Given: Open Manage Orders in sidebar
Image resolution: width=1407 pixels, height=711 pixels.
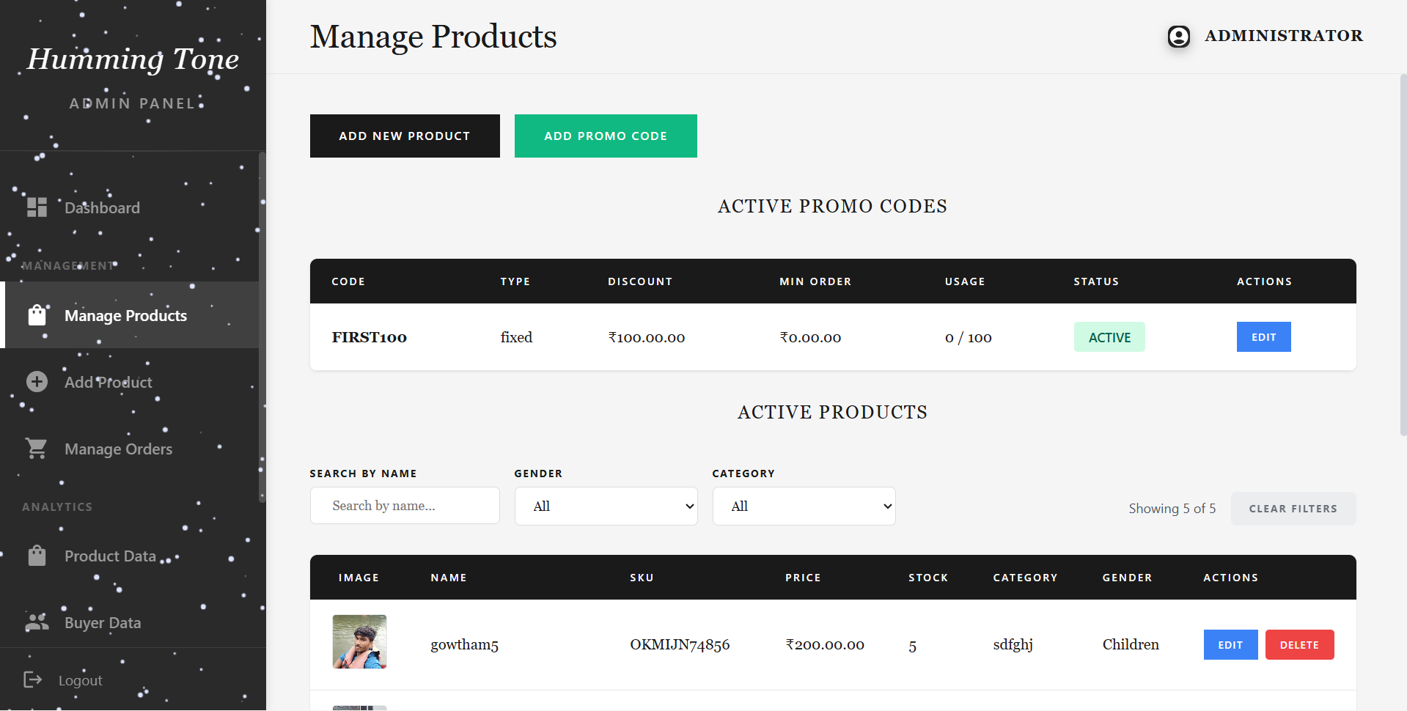Looking at the screenshot, I should (118, 449).
